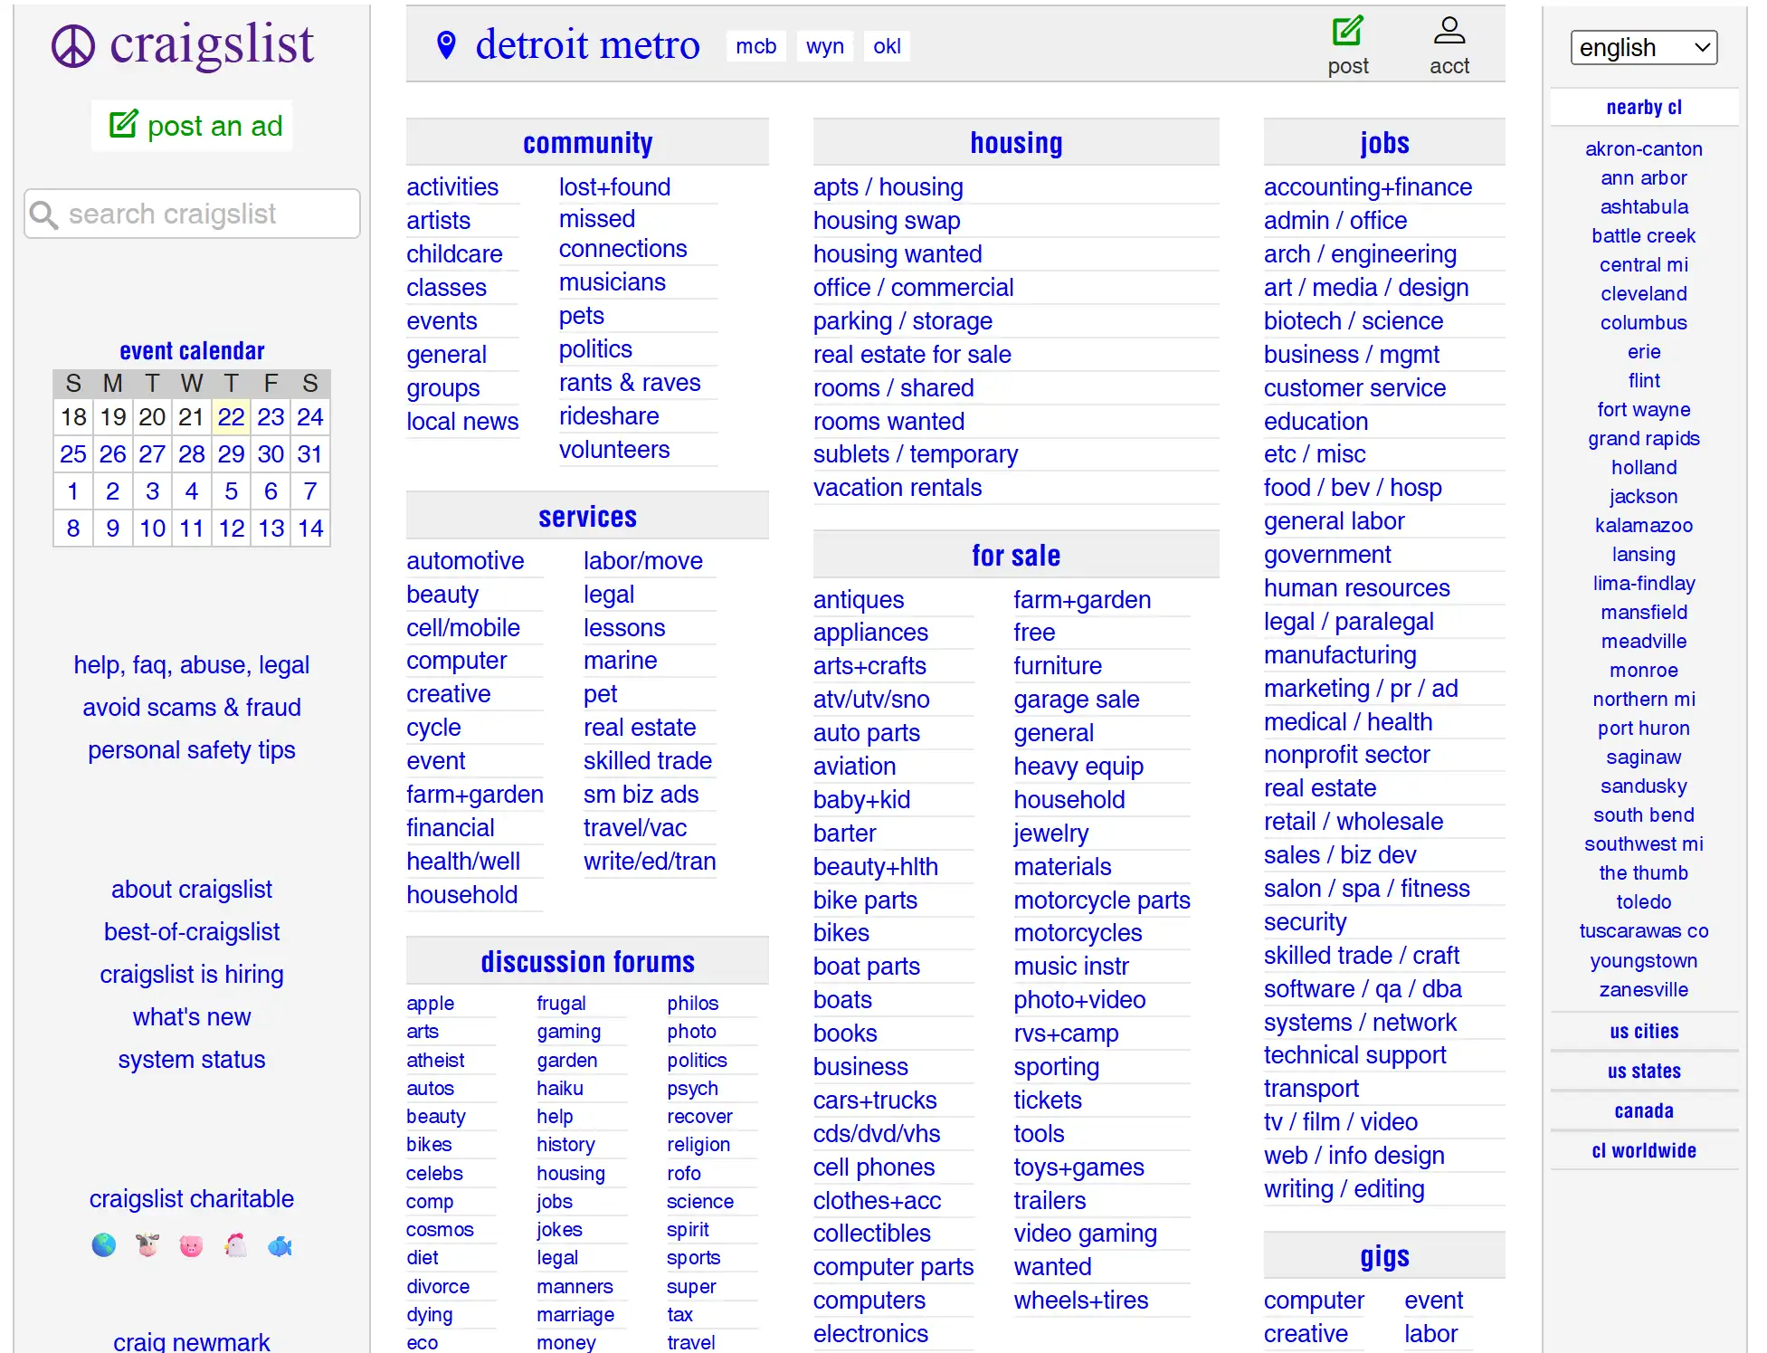Open the craigslist charitable link
Viewport: 1767px width, 1353px height.
(x=192, y=1198)
